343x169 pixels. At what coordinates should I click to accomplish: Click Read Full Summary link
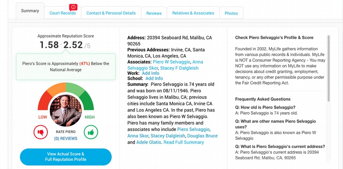click(x=184, y=142)
